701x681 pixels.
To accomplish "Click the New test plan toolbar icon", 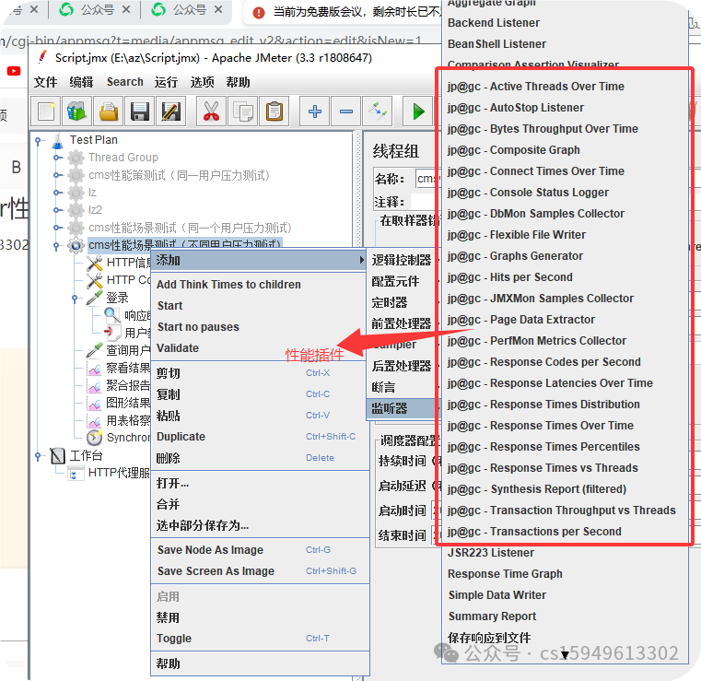I will click(46, 112).
